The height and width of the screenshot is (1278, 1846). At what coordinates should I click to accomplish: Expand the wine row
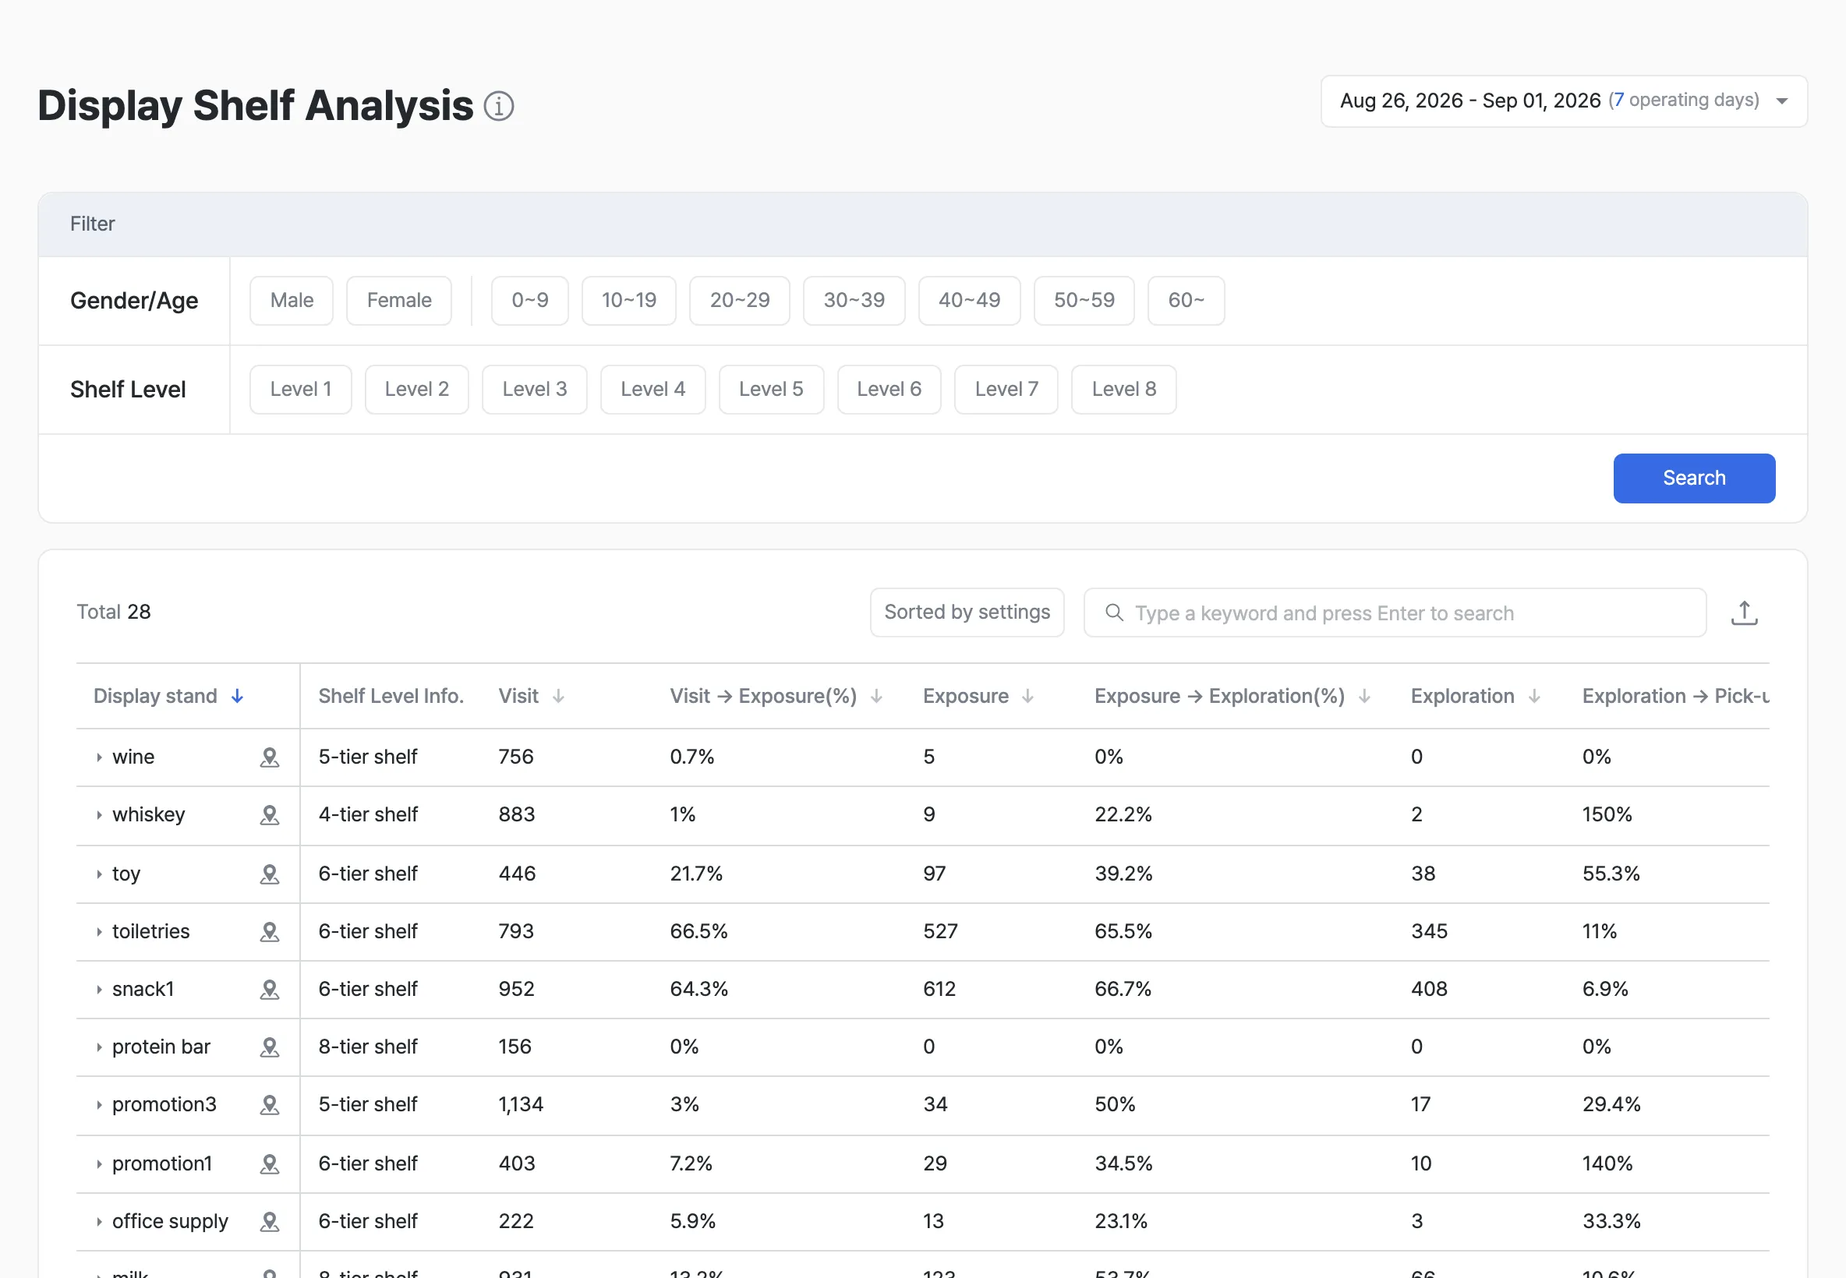coord(98,757)
